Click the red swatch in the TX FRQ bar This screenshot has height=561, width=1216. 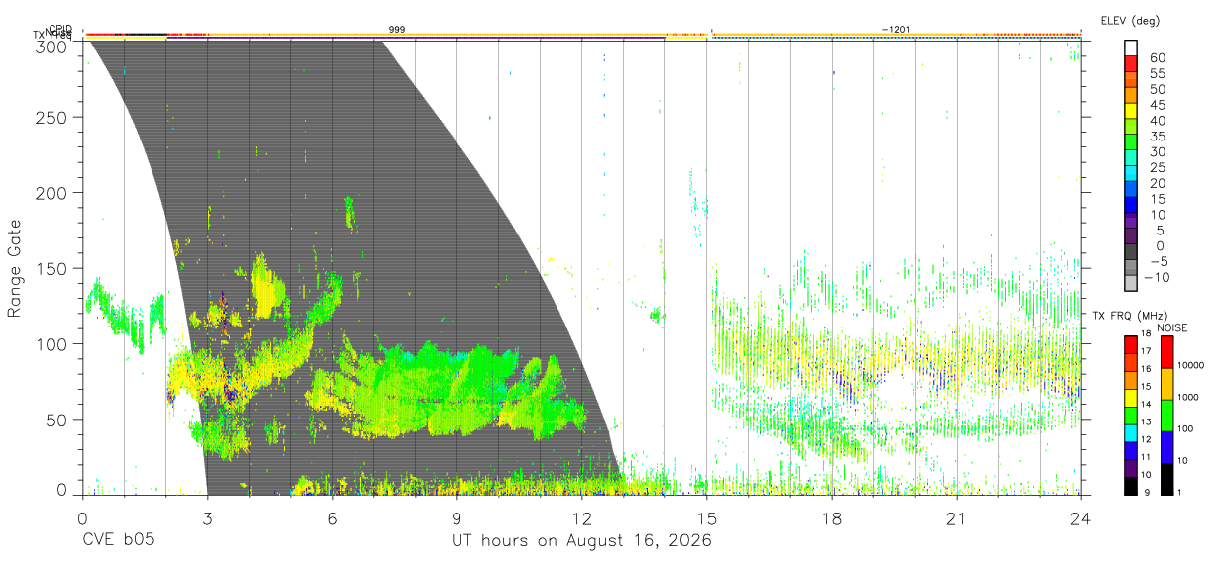pyautogui.click(x=1131, y=344)
